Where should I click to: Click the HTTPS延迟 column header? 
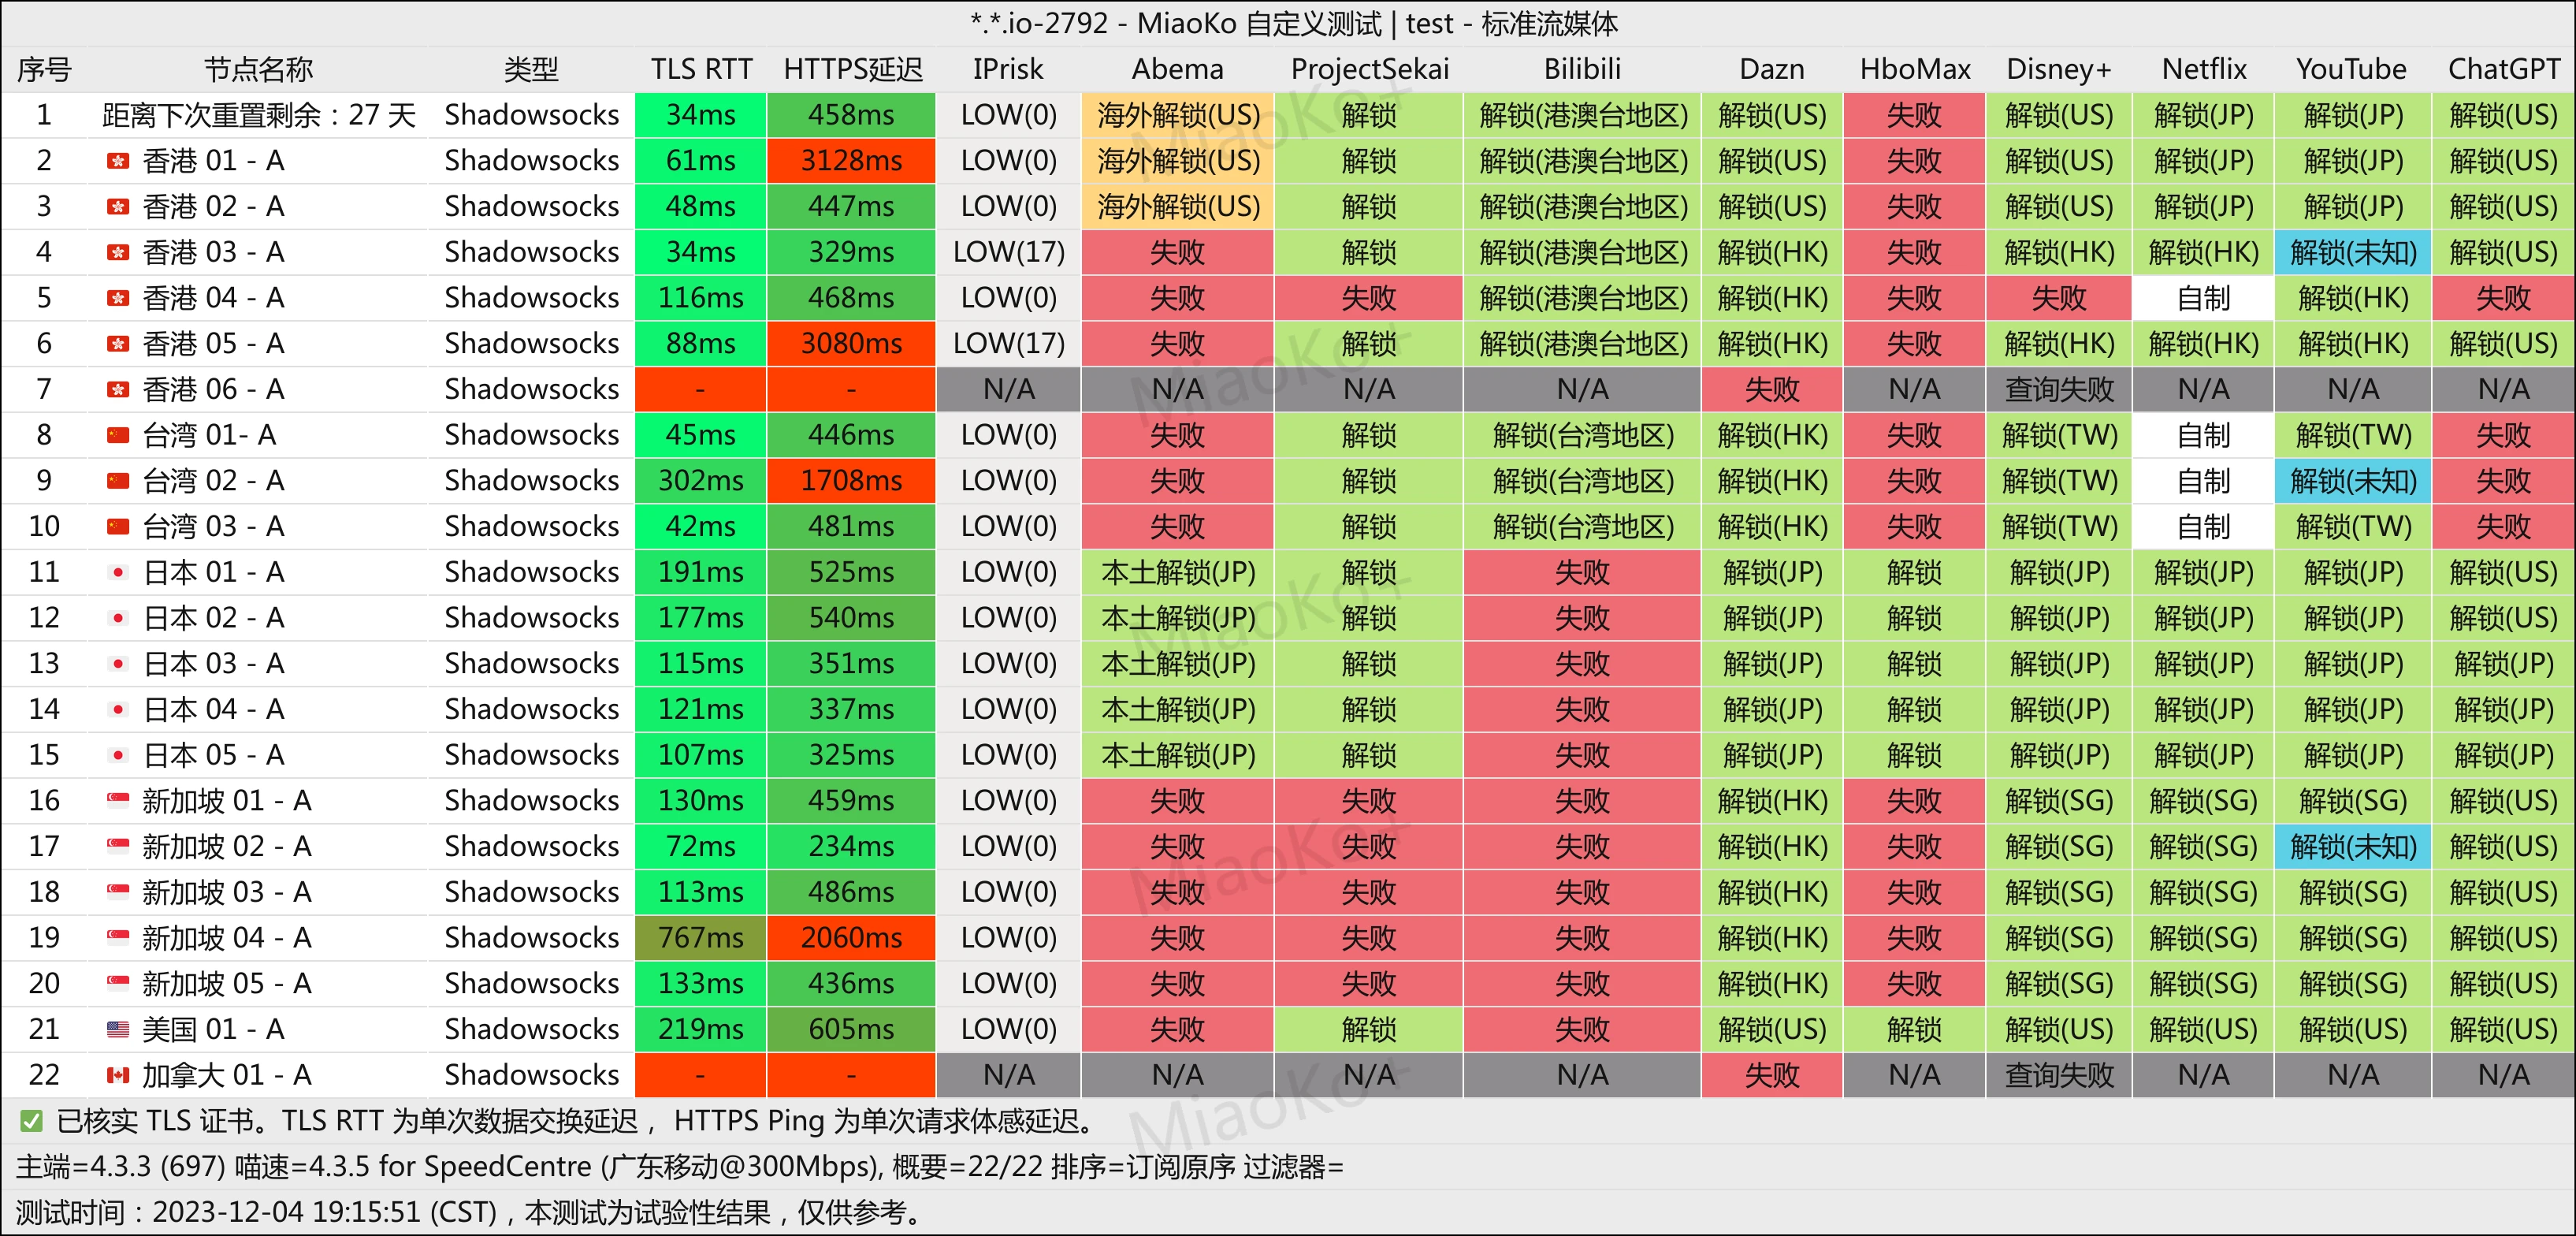[852, 69]
